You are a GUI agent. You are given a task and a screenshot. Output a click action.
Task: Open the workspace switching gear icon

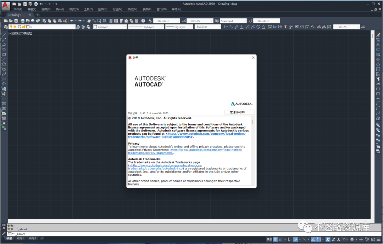coord(352,239)
